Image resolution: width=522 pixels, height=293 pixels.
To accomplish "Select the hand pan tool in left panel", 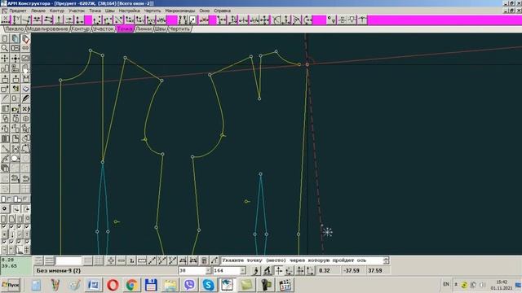I will pos(25,68).
